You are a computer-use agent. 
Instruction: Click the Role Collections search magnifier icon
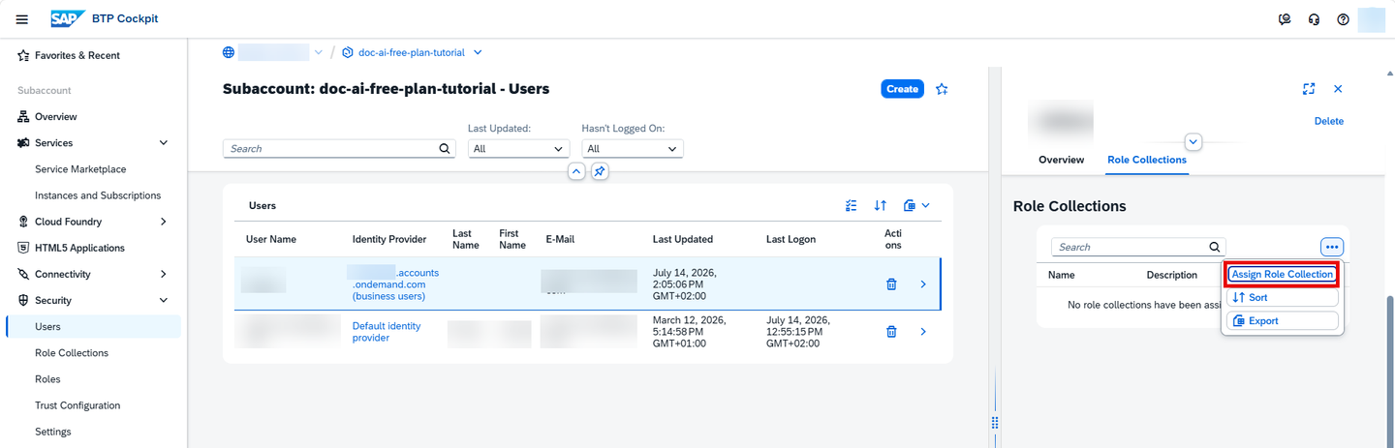pyautogui.click(x=1215, y=247)
